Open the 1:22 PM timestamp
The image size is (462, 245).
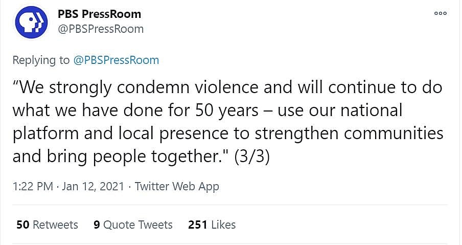(x=33, y=187)
